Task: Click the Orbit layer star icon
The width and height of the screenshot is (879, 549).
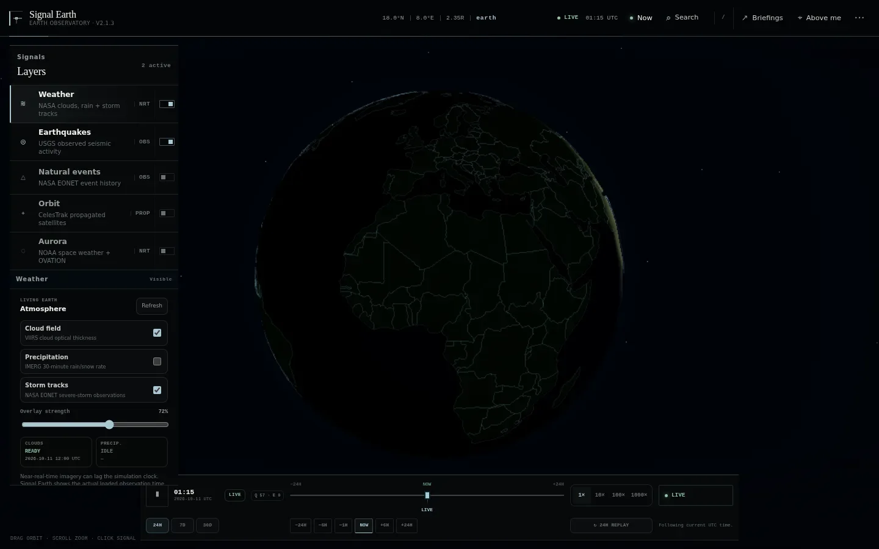Action: pyautogui.click(x=23, y=213)
